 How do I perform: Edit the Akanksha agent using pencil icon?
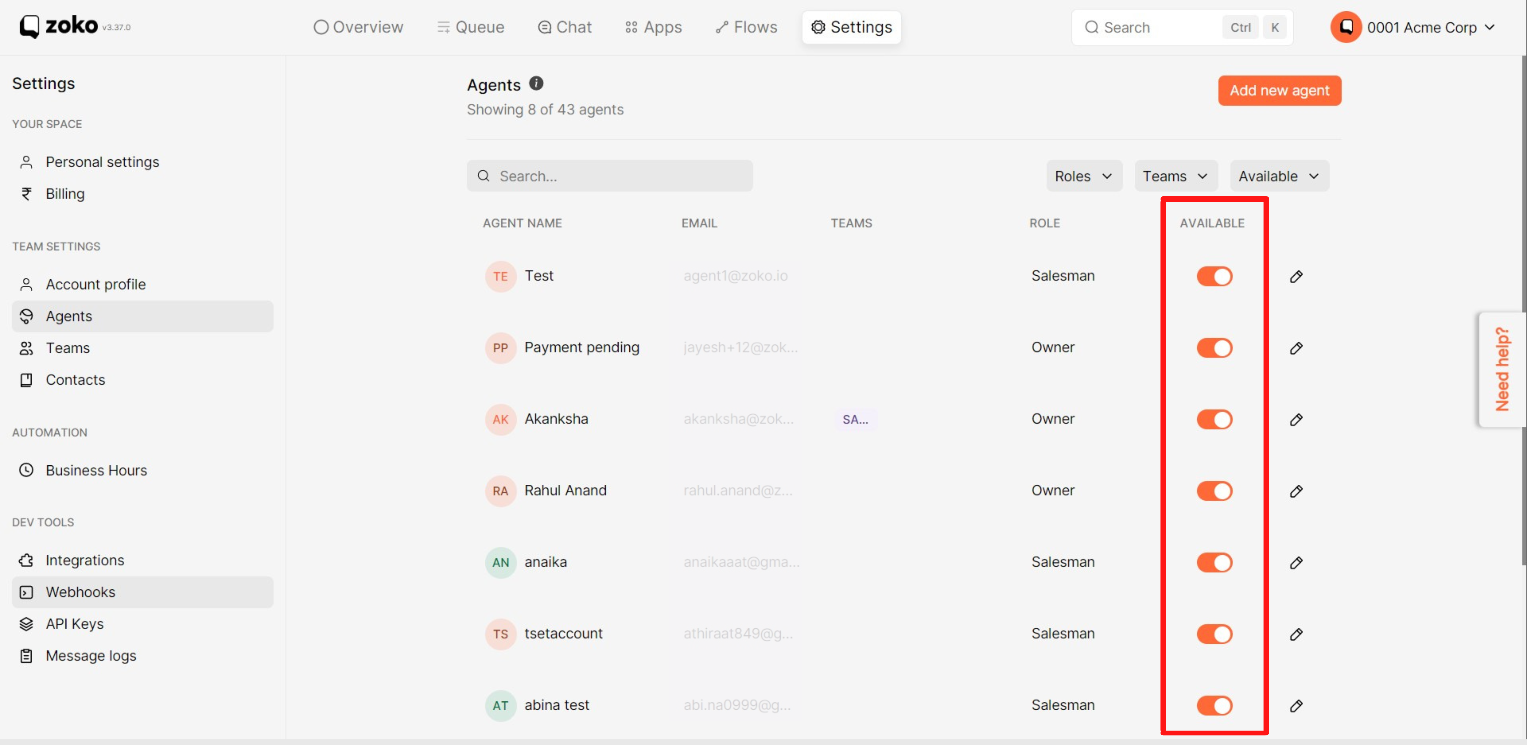[1296, 420]
